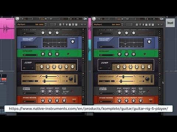Click Makeup knob on right Fast Comp
177x132 pixels.
pyautogui.click(x=133, y=33)
